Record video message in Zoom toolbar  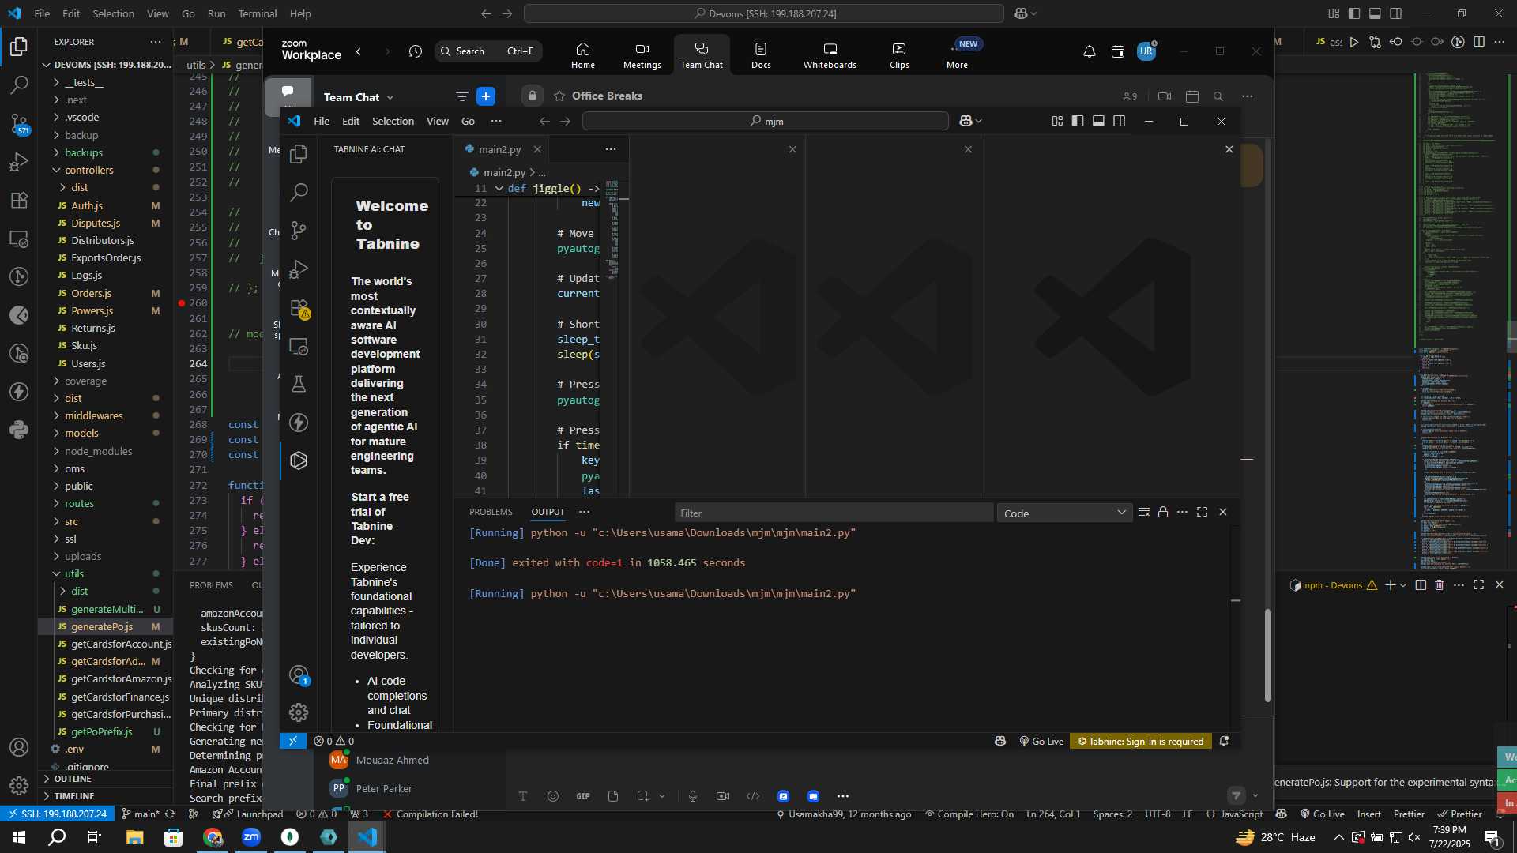(x=723, y=796)
